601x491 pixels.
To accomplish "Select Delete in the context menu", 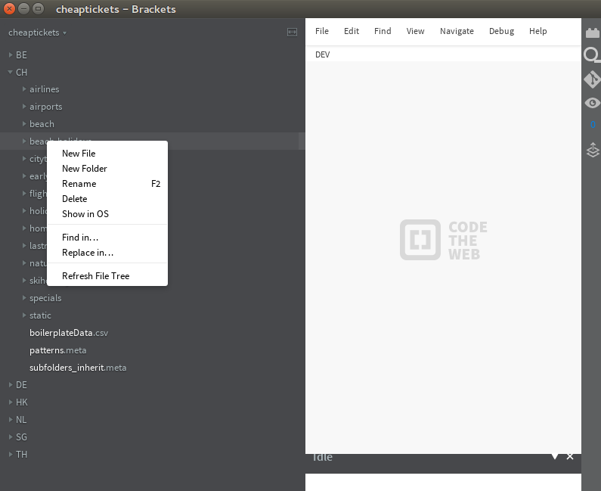I will pyautogui.click(x=107, y=199).
